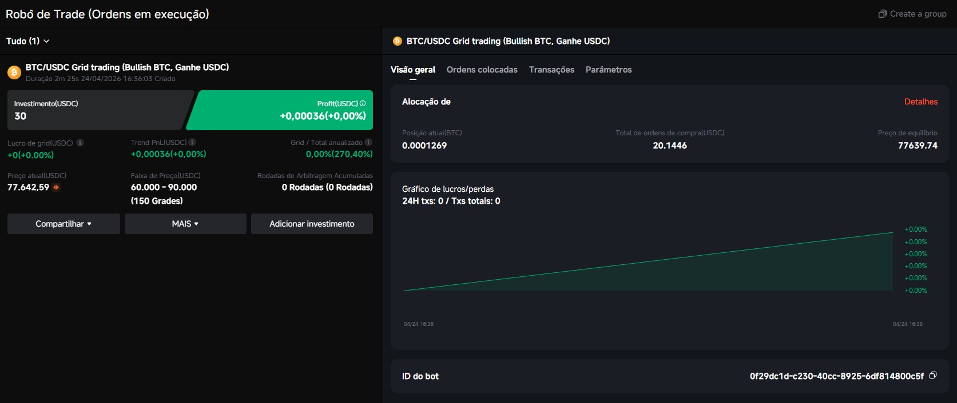957x403 pixels.
Task: Select the BTC/USDC Grid trading bot card title
Action: (127, 67)
